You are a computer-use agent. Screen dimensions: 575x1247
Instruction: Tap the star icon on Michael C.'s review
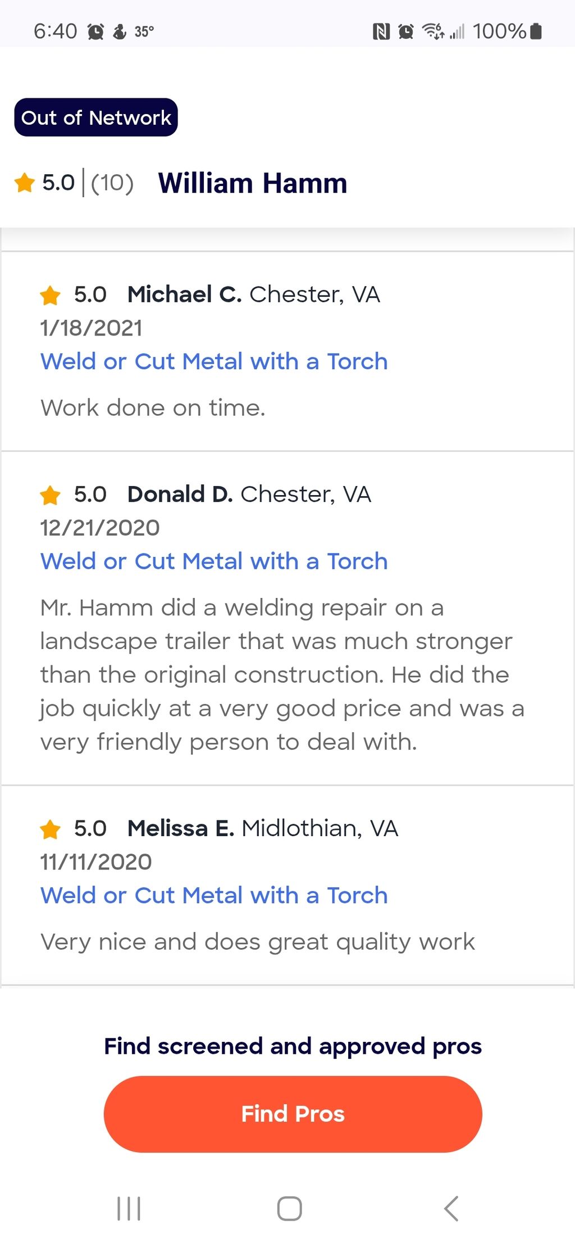click(x=51, y=295)
